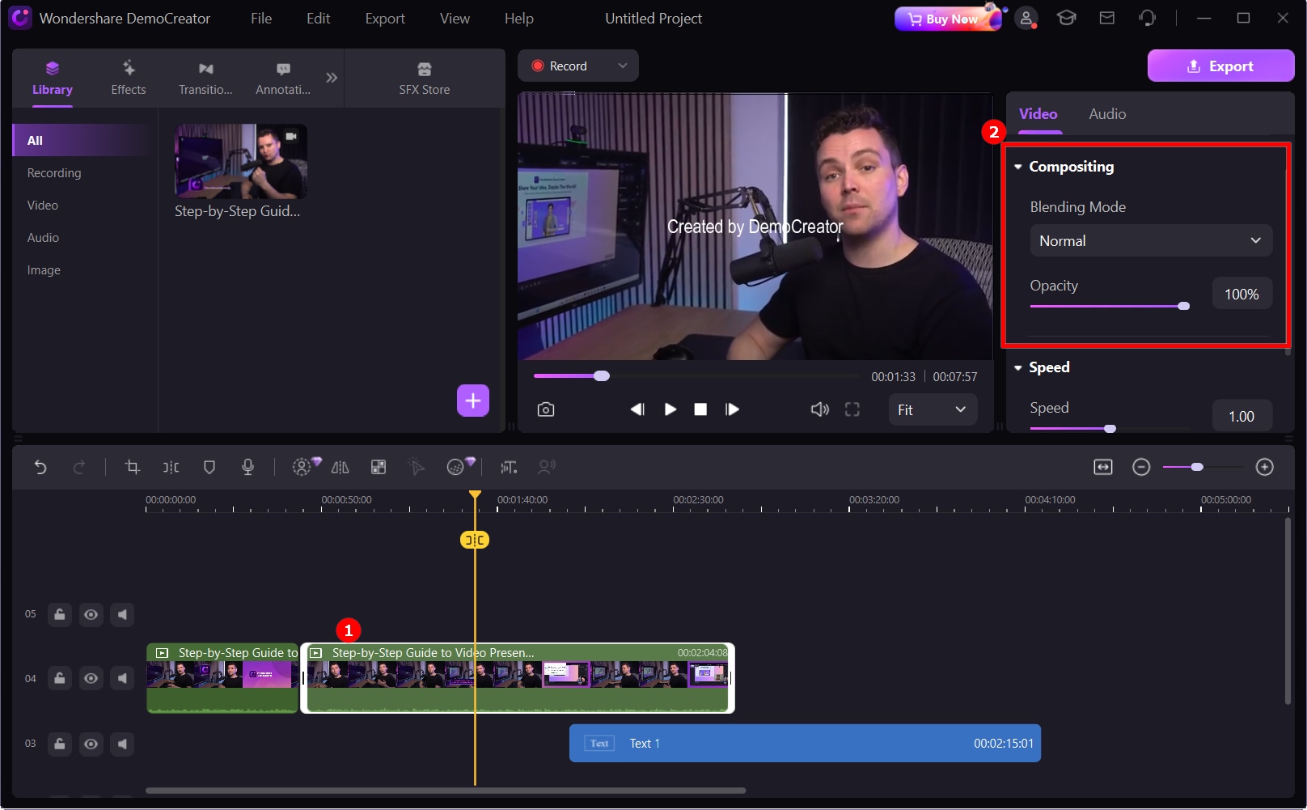
Task: Click the preview volume speaker icon
Action: 820,409
